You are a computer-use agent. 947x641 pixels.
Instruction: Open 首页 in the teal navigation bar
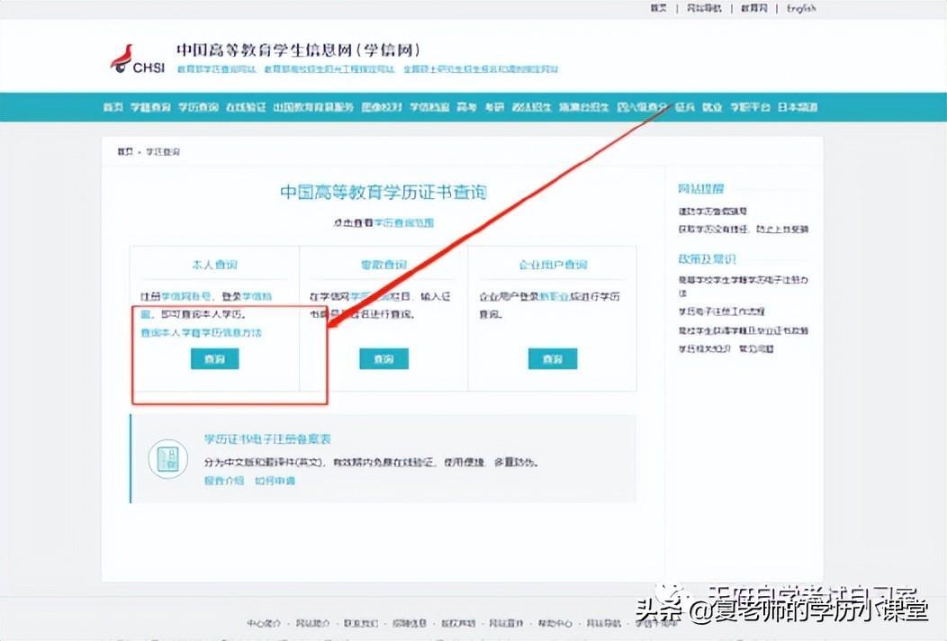(x=113, y=107)
